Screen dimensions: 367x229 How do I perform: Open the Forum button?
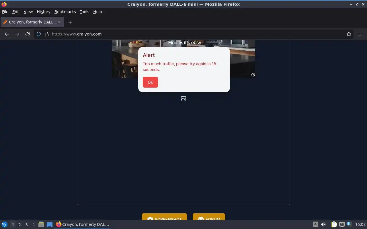[209, 217]
